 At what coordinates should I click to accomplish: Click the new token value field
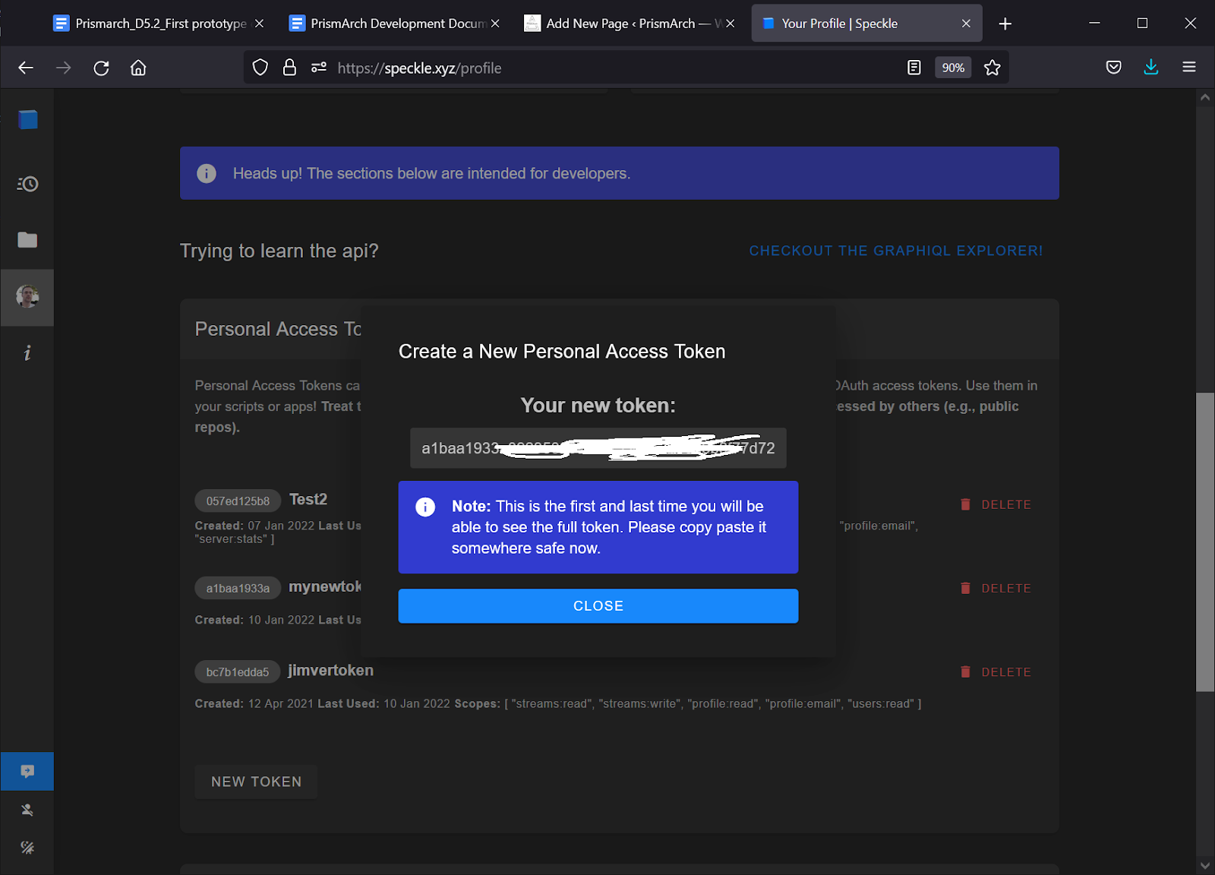(598, 448)
